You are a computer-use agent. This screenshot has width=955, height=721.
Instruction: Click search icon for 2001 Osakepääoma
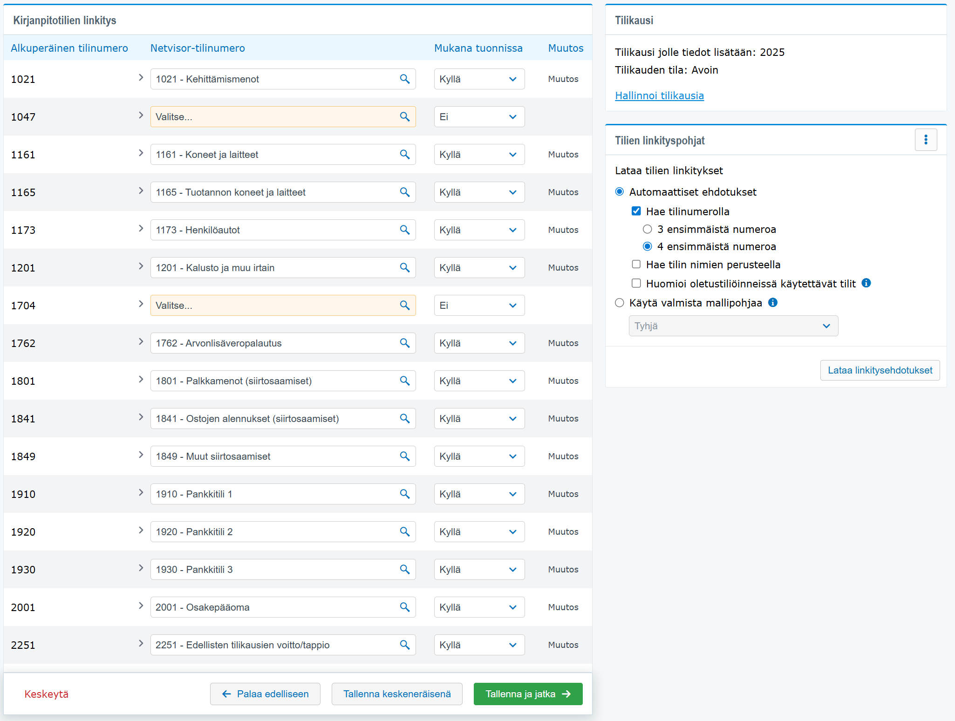pos(404,607)
